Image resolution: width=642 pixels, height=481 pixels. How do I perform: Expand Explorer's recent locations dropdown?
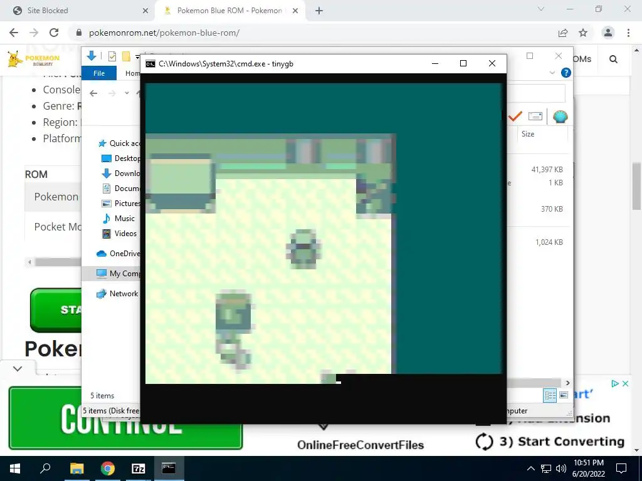(x=127, y=93)
